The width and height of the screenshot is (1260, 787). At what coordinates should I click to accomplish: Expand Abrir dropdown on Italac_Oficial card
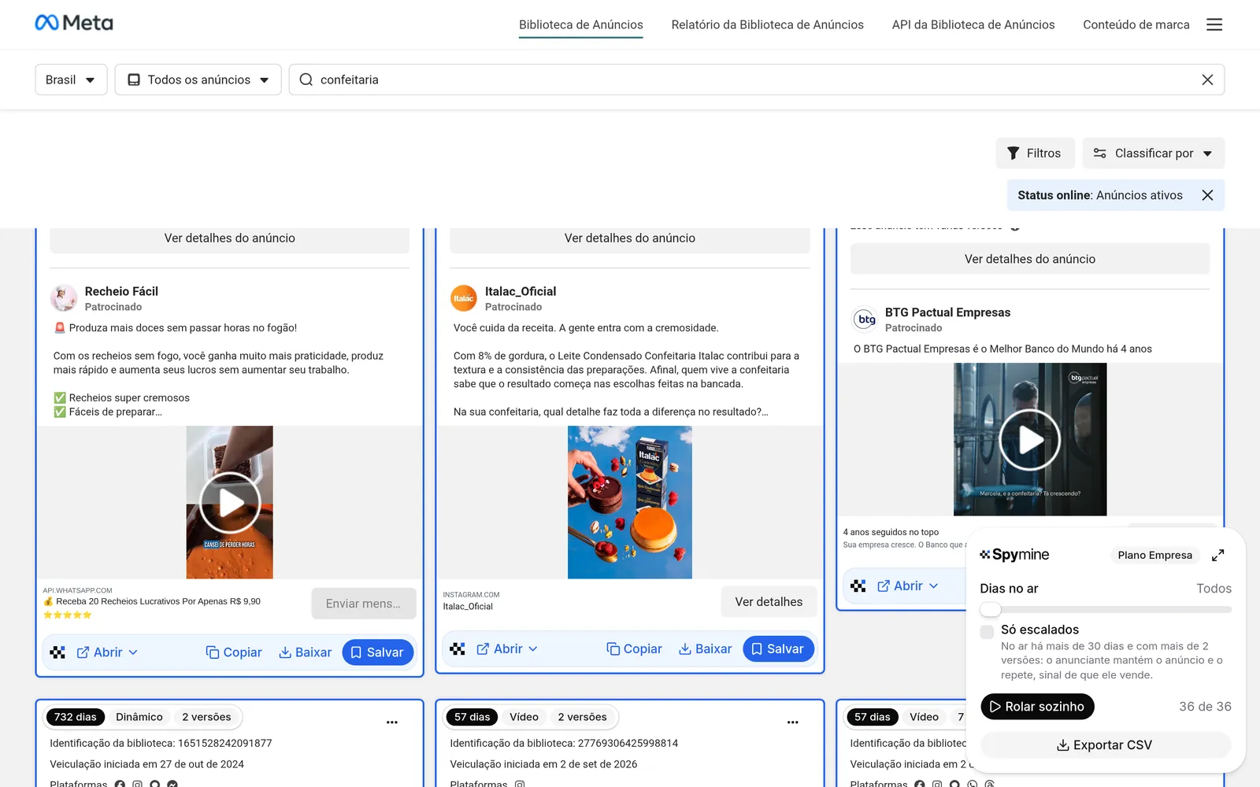(507, 649)
